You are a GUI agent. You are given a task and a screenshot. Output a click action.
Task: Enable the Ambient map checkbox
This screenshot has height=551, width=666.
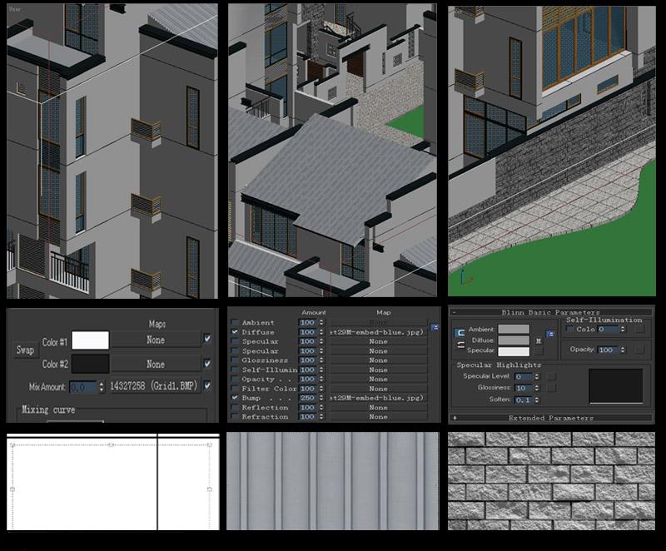point(235,323)
